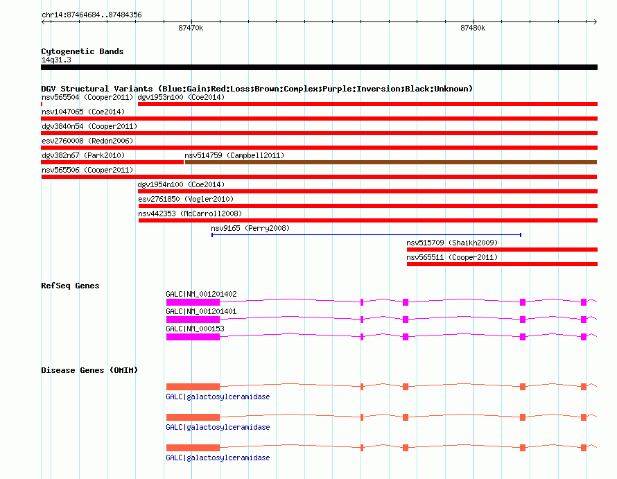Click the 87480k ruler position label
617x479 pixels.
(x=473, y=28)
